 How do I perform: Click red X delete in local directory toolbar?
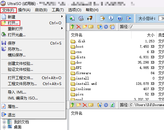tap(85, 105)
